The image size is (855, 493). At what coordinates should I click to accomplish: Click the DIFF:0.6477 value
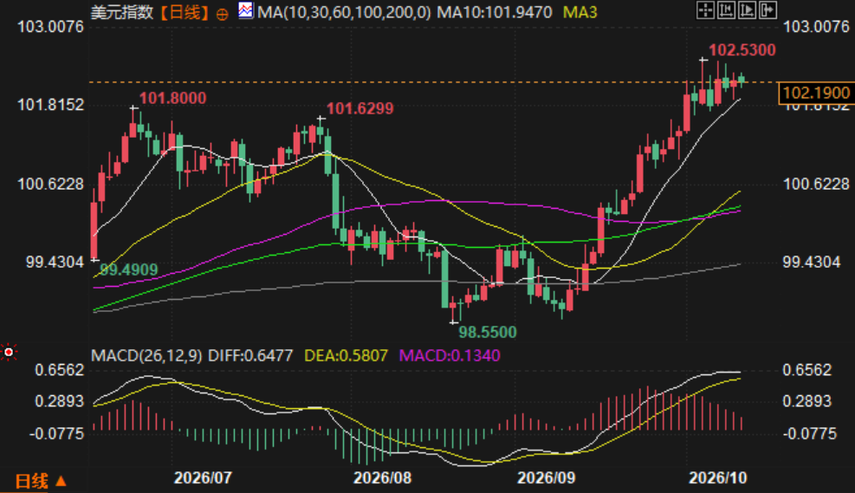pyautogui.click(x=251, y=355)
